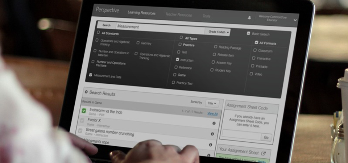Uncheck the Instruction type
This screenshot has height=163, width=348.
pyautogui.click(x=177, y=59)
